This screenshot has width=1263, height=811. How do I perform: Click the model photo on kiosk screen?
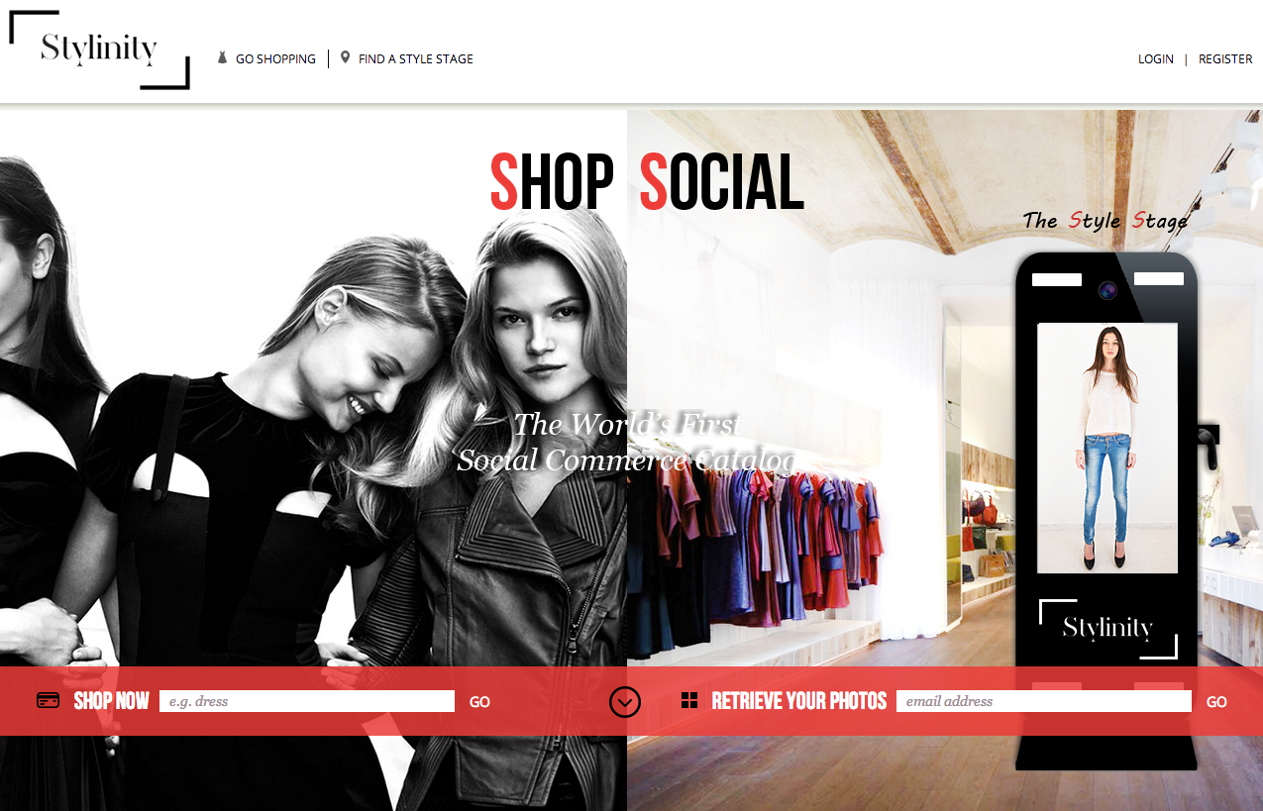click(x=1107, y=448)
